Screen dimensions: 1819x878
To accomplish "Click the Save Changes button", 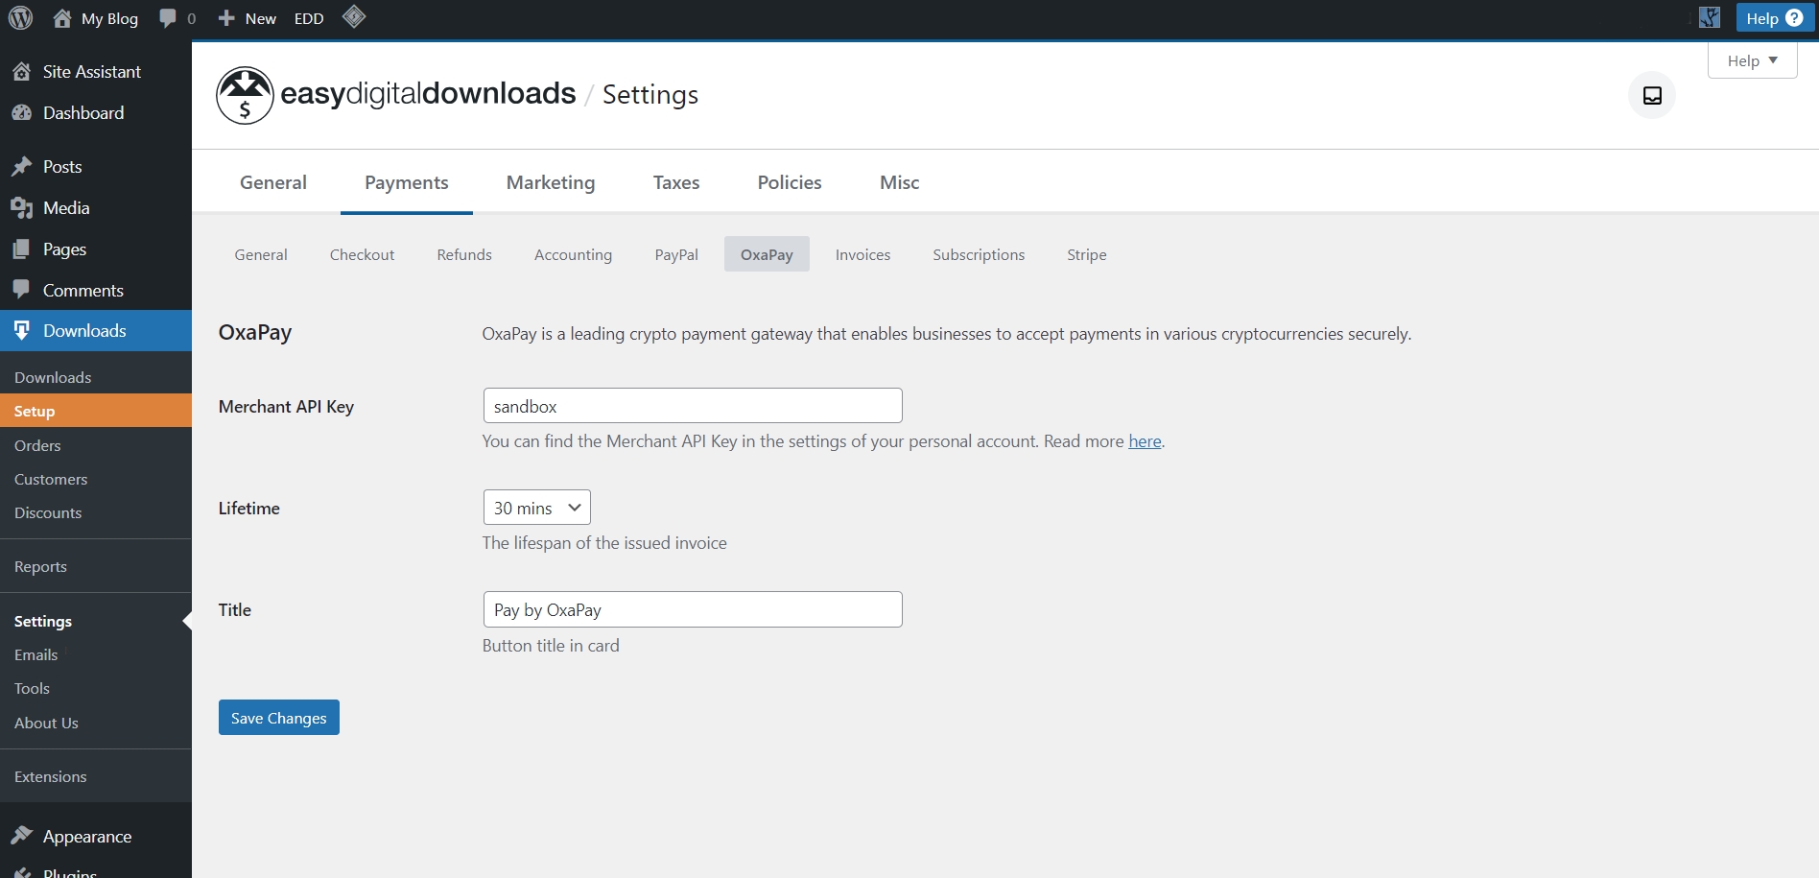I will (278, 718).
